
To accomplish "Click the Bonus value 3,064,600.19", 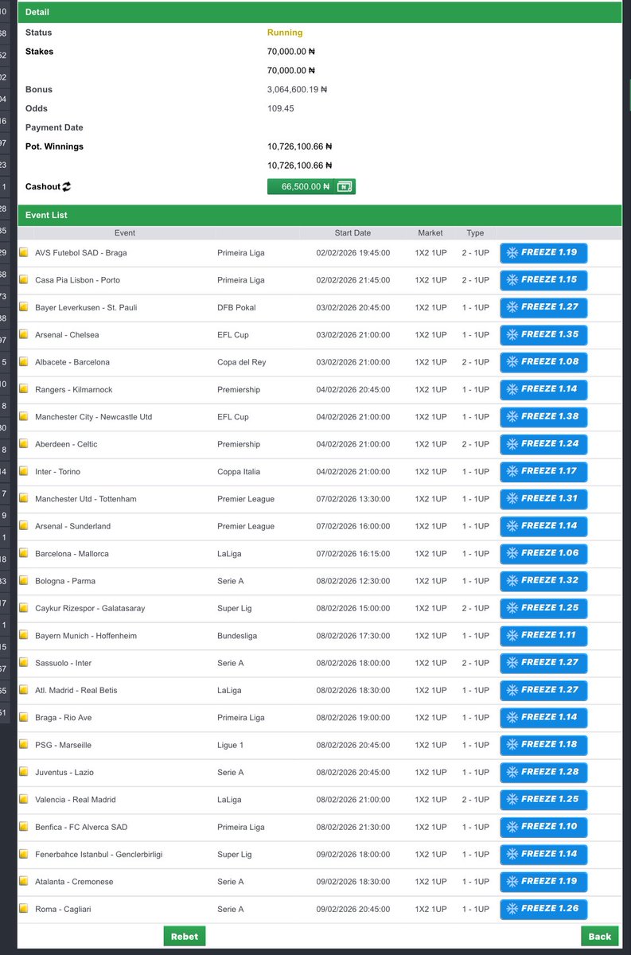I will [x=298, y=90].
